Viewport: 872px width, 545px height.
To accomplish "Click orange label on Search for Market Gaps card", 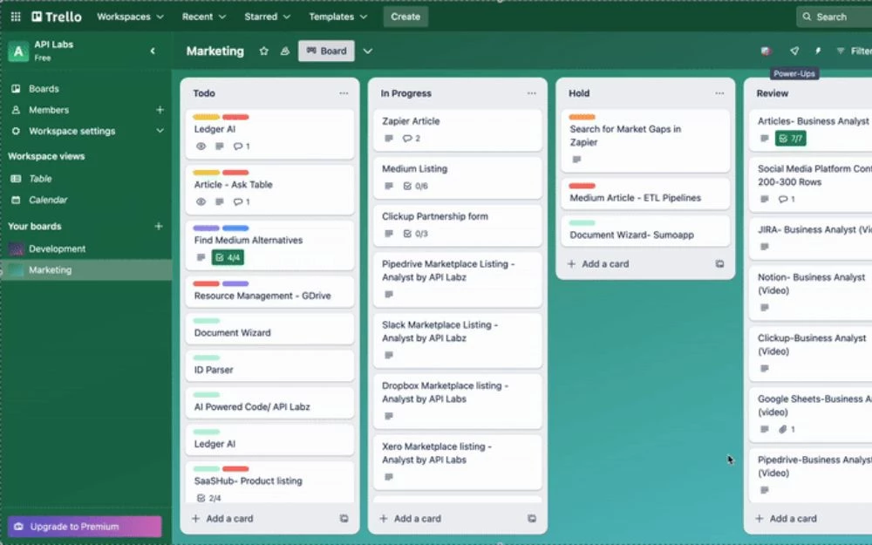I will coord(582,118).
